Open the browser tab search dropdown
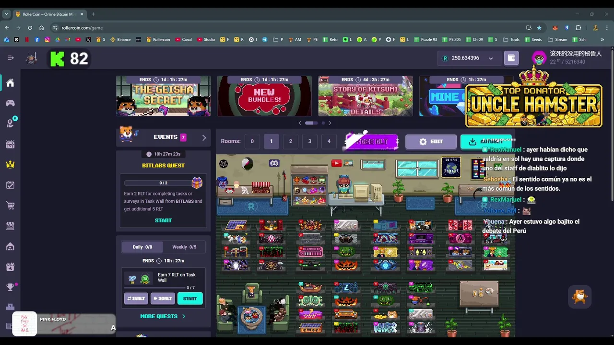The width and height of the screenshot is (614, 345). click(x=6, y=14)
